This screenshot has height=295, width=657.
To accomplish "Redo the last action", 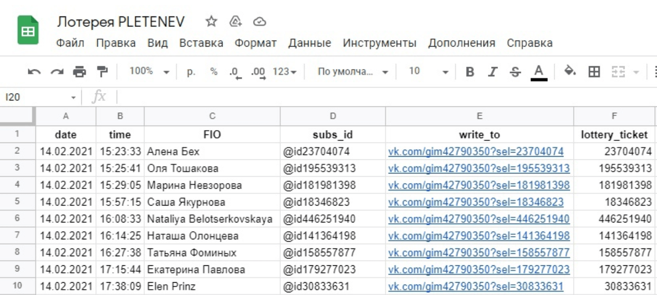I will [x=57, y=72].
